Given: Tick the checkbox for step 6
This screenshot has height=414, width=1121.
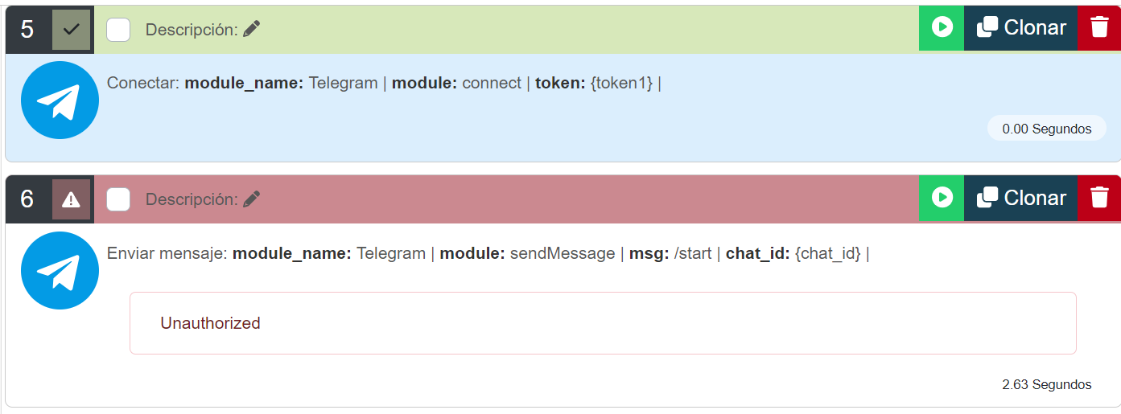Looking at the screenshot, I should [118, 199].
